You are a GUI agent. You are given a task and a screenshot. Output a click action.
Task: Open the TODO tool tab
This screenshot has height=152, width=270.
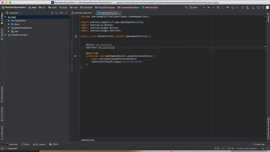(54, 144)
